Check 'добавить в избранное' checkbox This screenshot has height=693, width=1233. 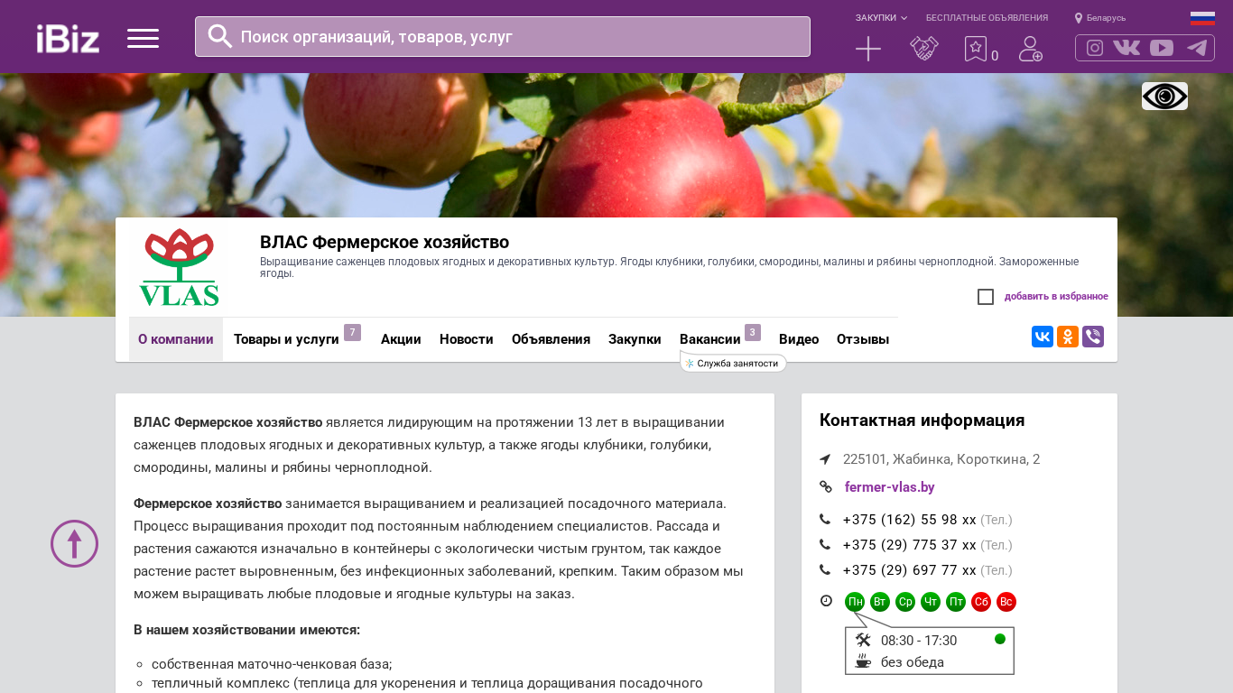986,297
